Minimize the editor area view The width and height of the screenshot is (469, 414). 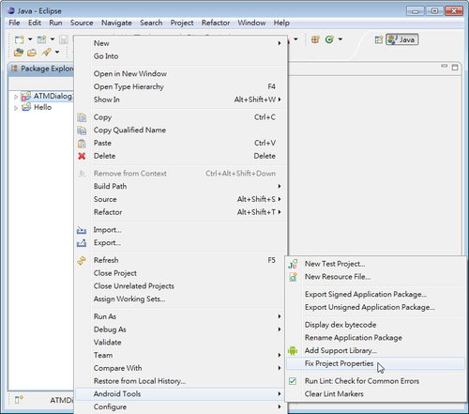(x=444, y=66)
